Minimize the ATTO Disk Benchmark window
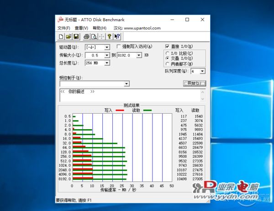274x211 pixels. (172, 20)
